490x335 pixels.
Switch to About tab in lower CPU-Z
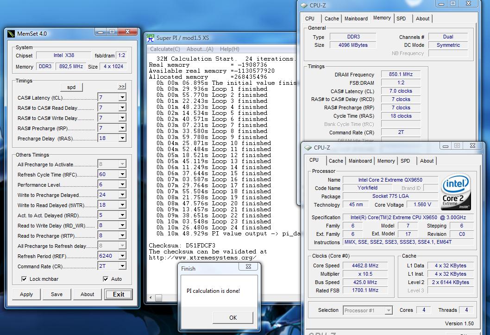tap(427, 161)
